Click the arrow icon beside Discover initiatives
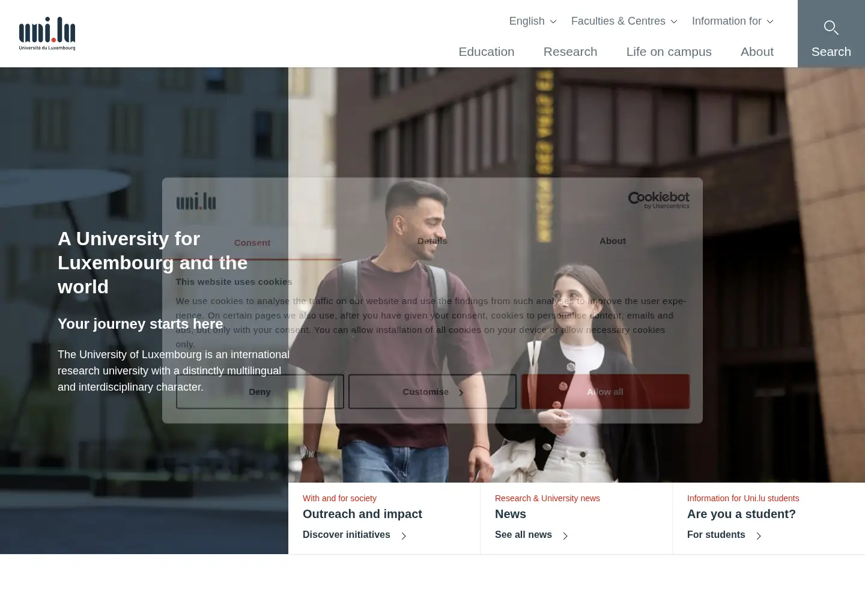 click(x=404, y=535)
